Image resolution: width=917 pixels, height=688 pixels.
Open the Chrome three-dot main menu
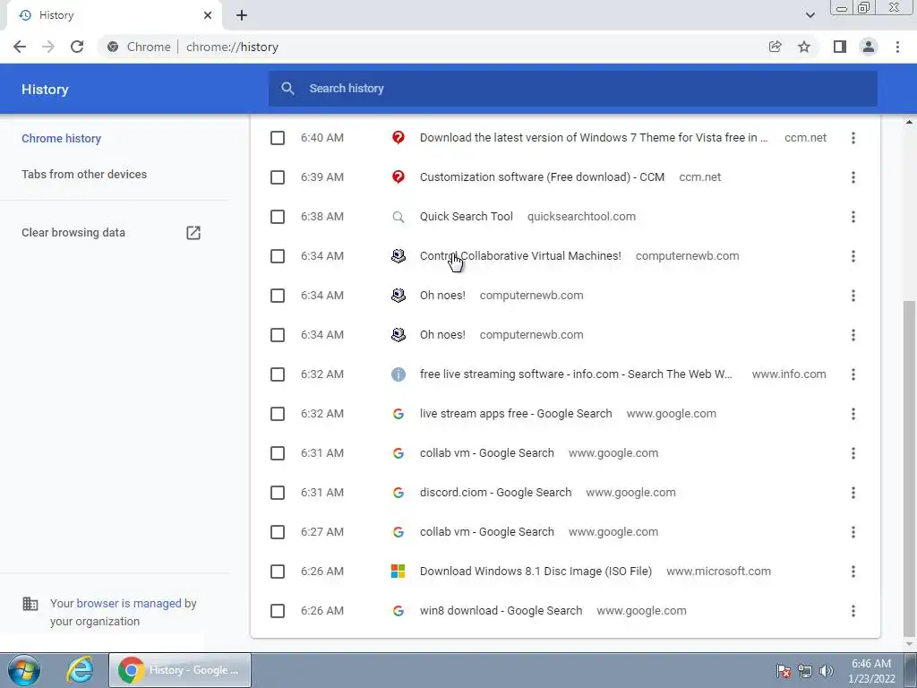tap(897, 47)
